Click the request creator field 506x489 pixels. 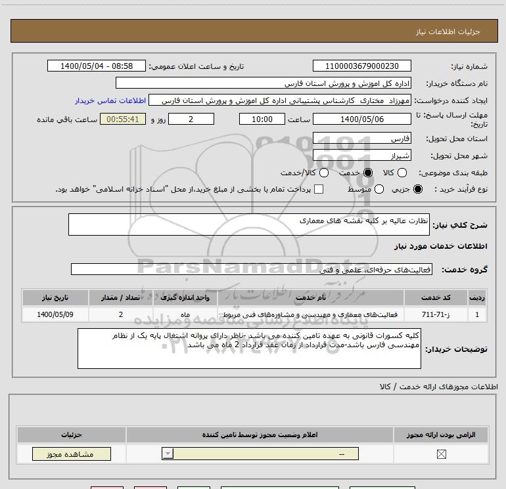(x=280, y=100)
